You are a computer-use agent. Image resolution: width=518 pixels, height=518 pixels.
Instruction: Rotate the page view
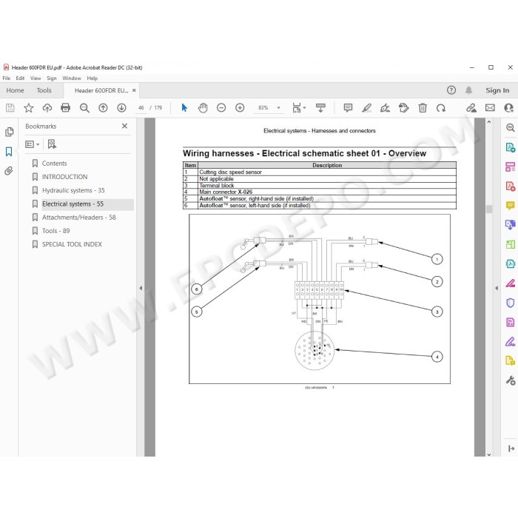click(441, 108)
